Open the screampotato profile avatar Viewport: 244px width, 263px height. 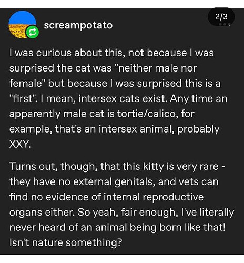click(x=23, y=25)
